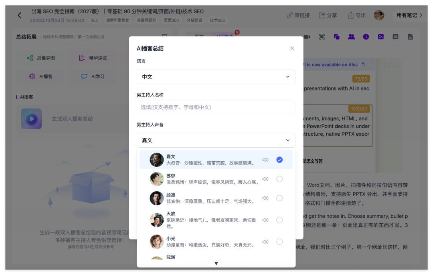The height and width of the screenshot is (275, 433).
Task: Play the 生成双人播客总结 podcast thumbnail
Action: 32,119
